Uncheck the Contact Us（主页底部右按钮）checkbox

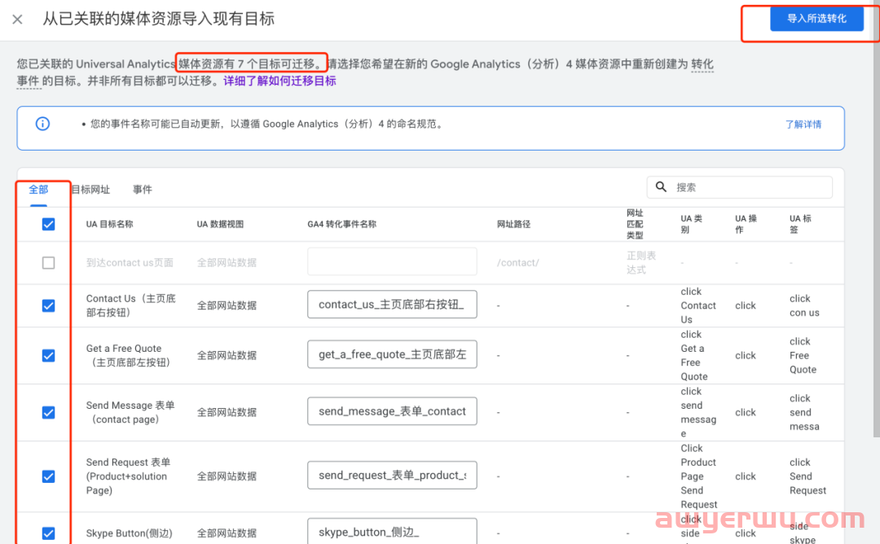click(48, 305)
